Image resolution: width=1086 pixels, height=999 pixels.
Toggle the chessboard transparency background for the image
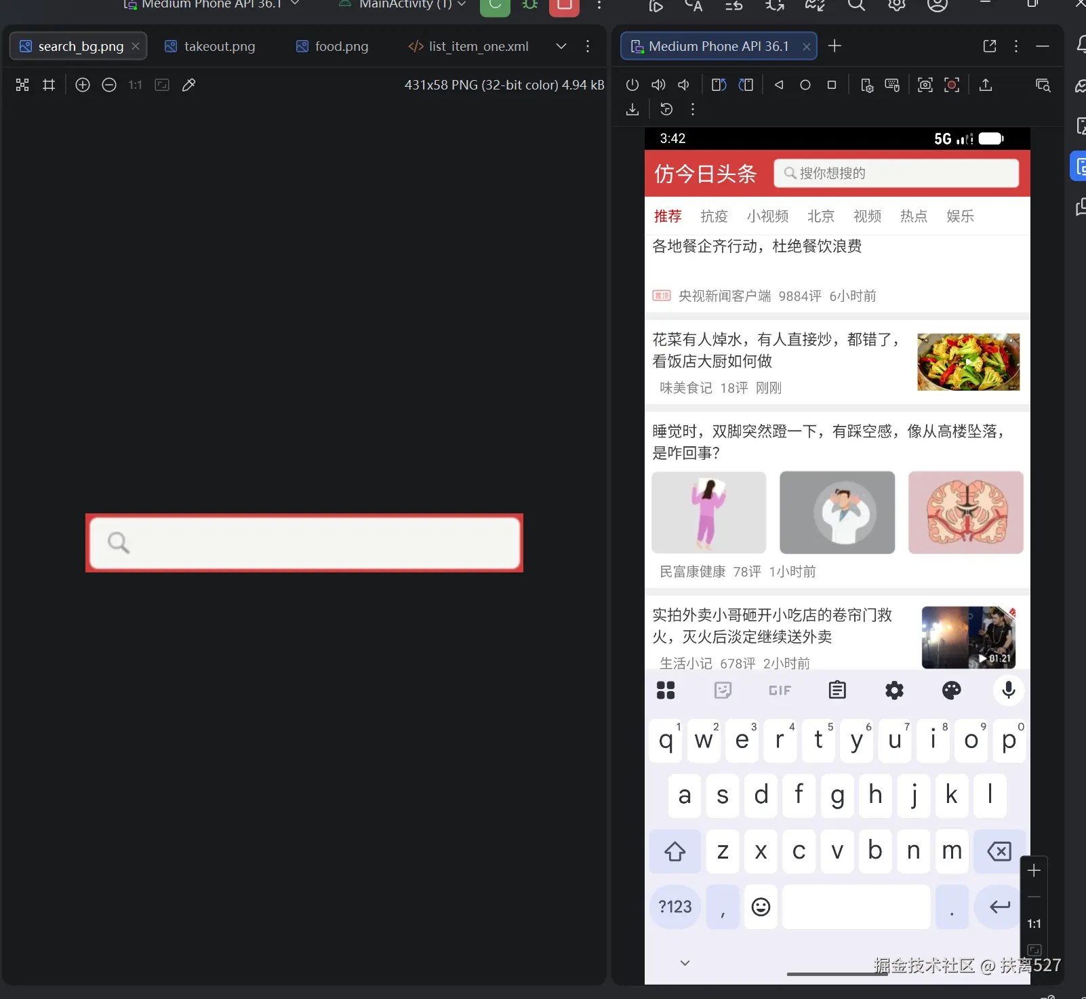[22, 85]
